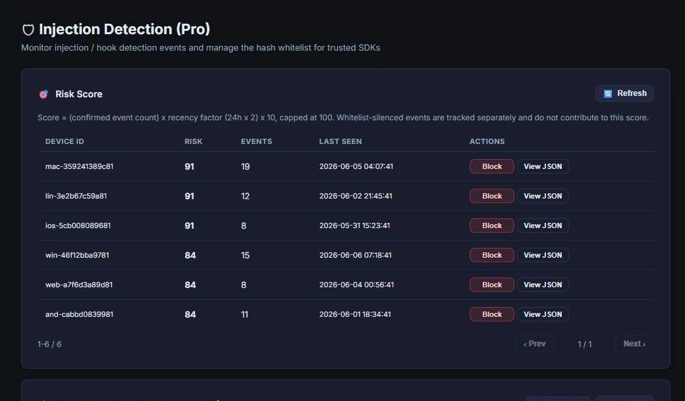Select device ID win-46f12bba9781
The width and height of the screenshot is (685, 401).
(x=77, y=256)
